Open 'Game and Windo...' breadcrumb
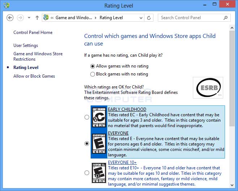This screenshot has width=238, height=191. coord(74,18)
